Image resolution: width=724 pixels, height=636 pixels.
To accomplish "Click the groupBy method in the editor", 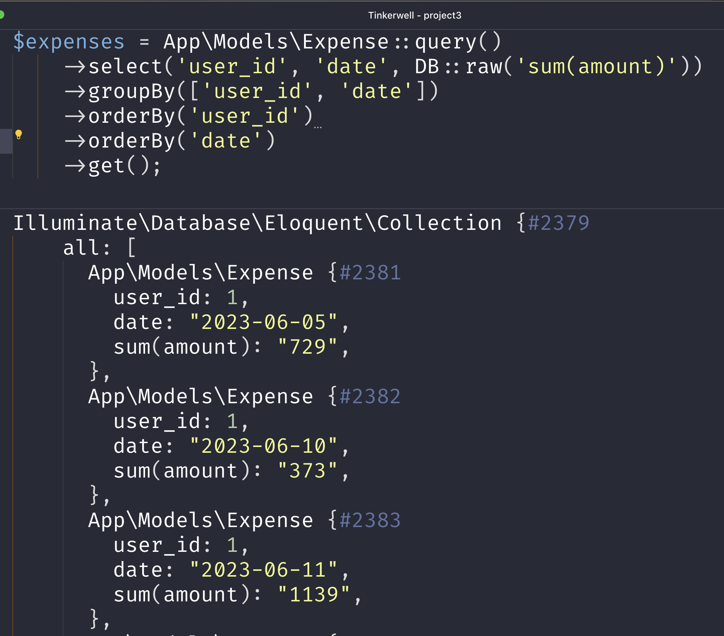I will tap(132, 91).
